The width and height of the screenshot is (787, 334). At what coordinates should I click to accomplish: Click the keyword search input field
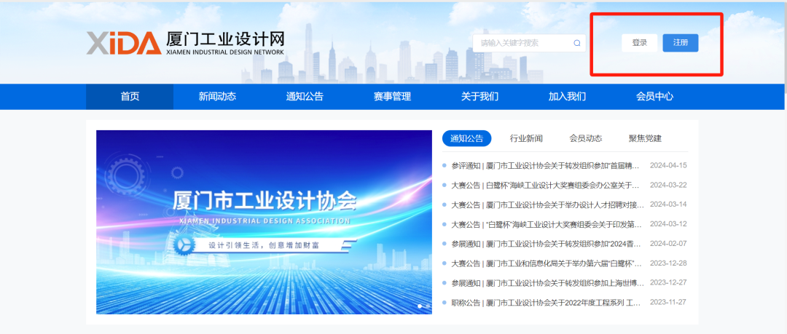tap(521, 43)
